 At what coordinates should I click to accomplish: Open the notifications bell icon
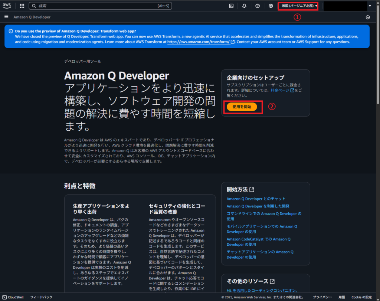point(244,6)
